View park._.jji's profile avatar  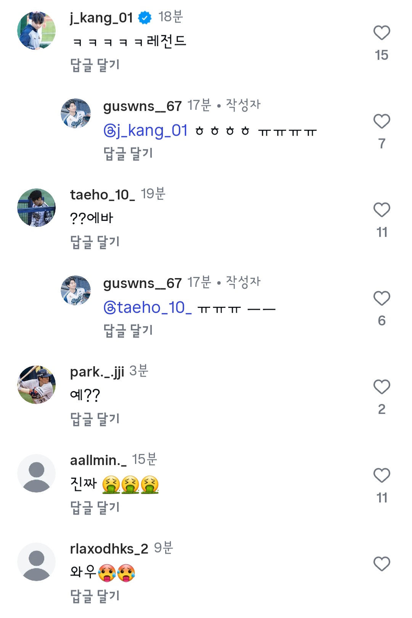point(37,385)
